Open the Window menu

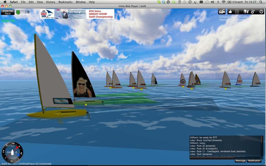(81, 2)
